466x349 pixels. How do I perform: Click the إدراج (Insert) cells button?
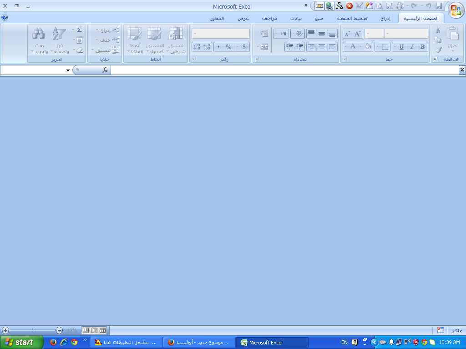pos(107,30)
